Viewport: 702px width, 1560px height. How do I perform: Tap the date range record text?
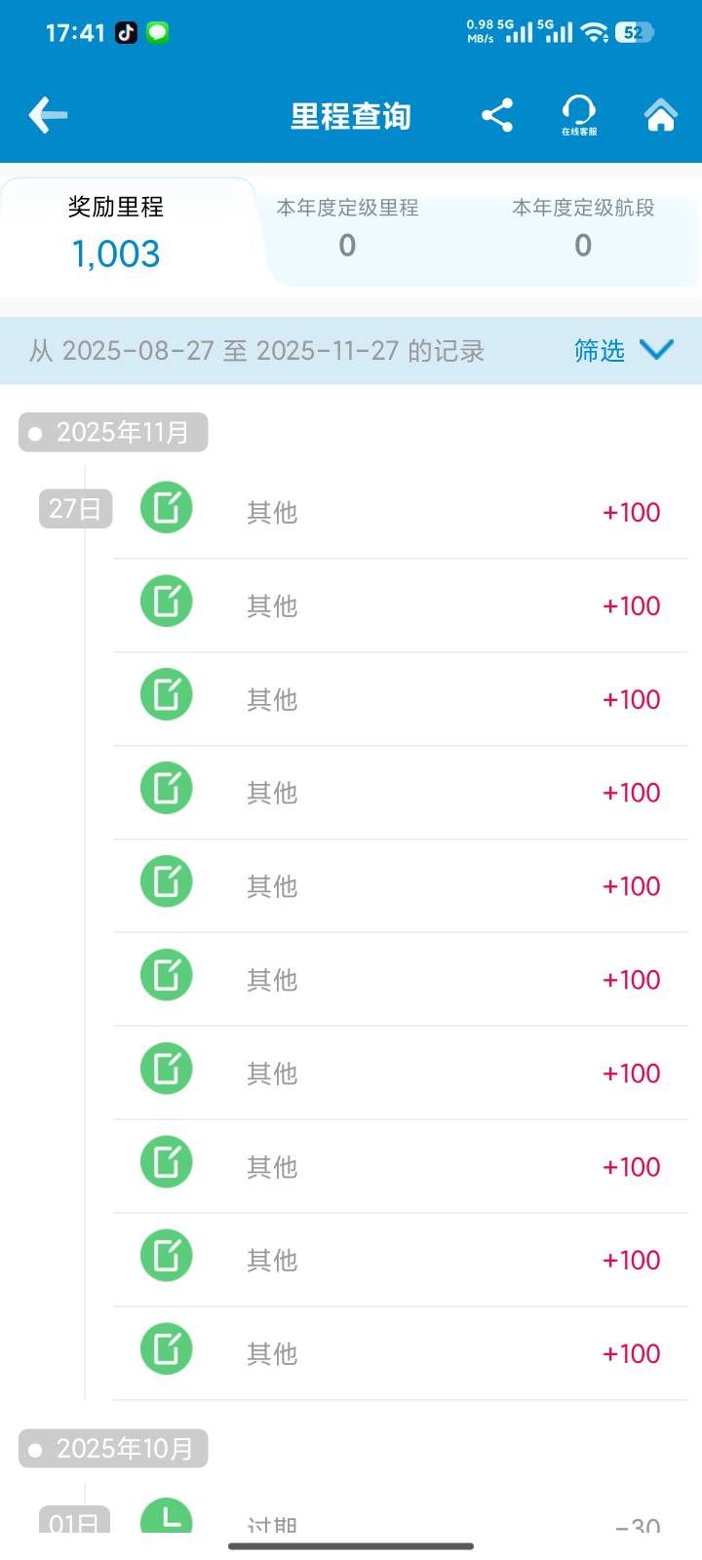click(x=256, y=351)
